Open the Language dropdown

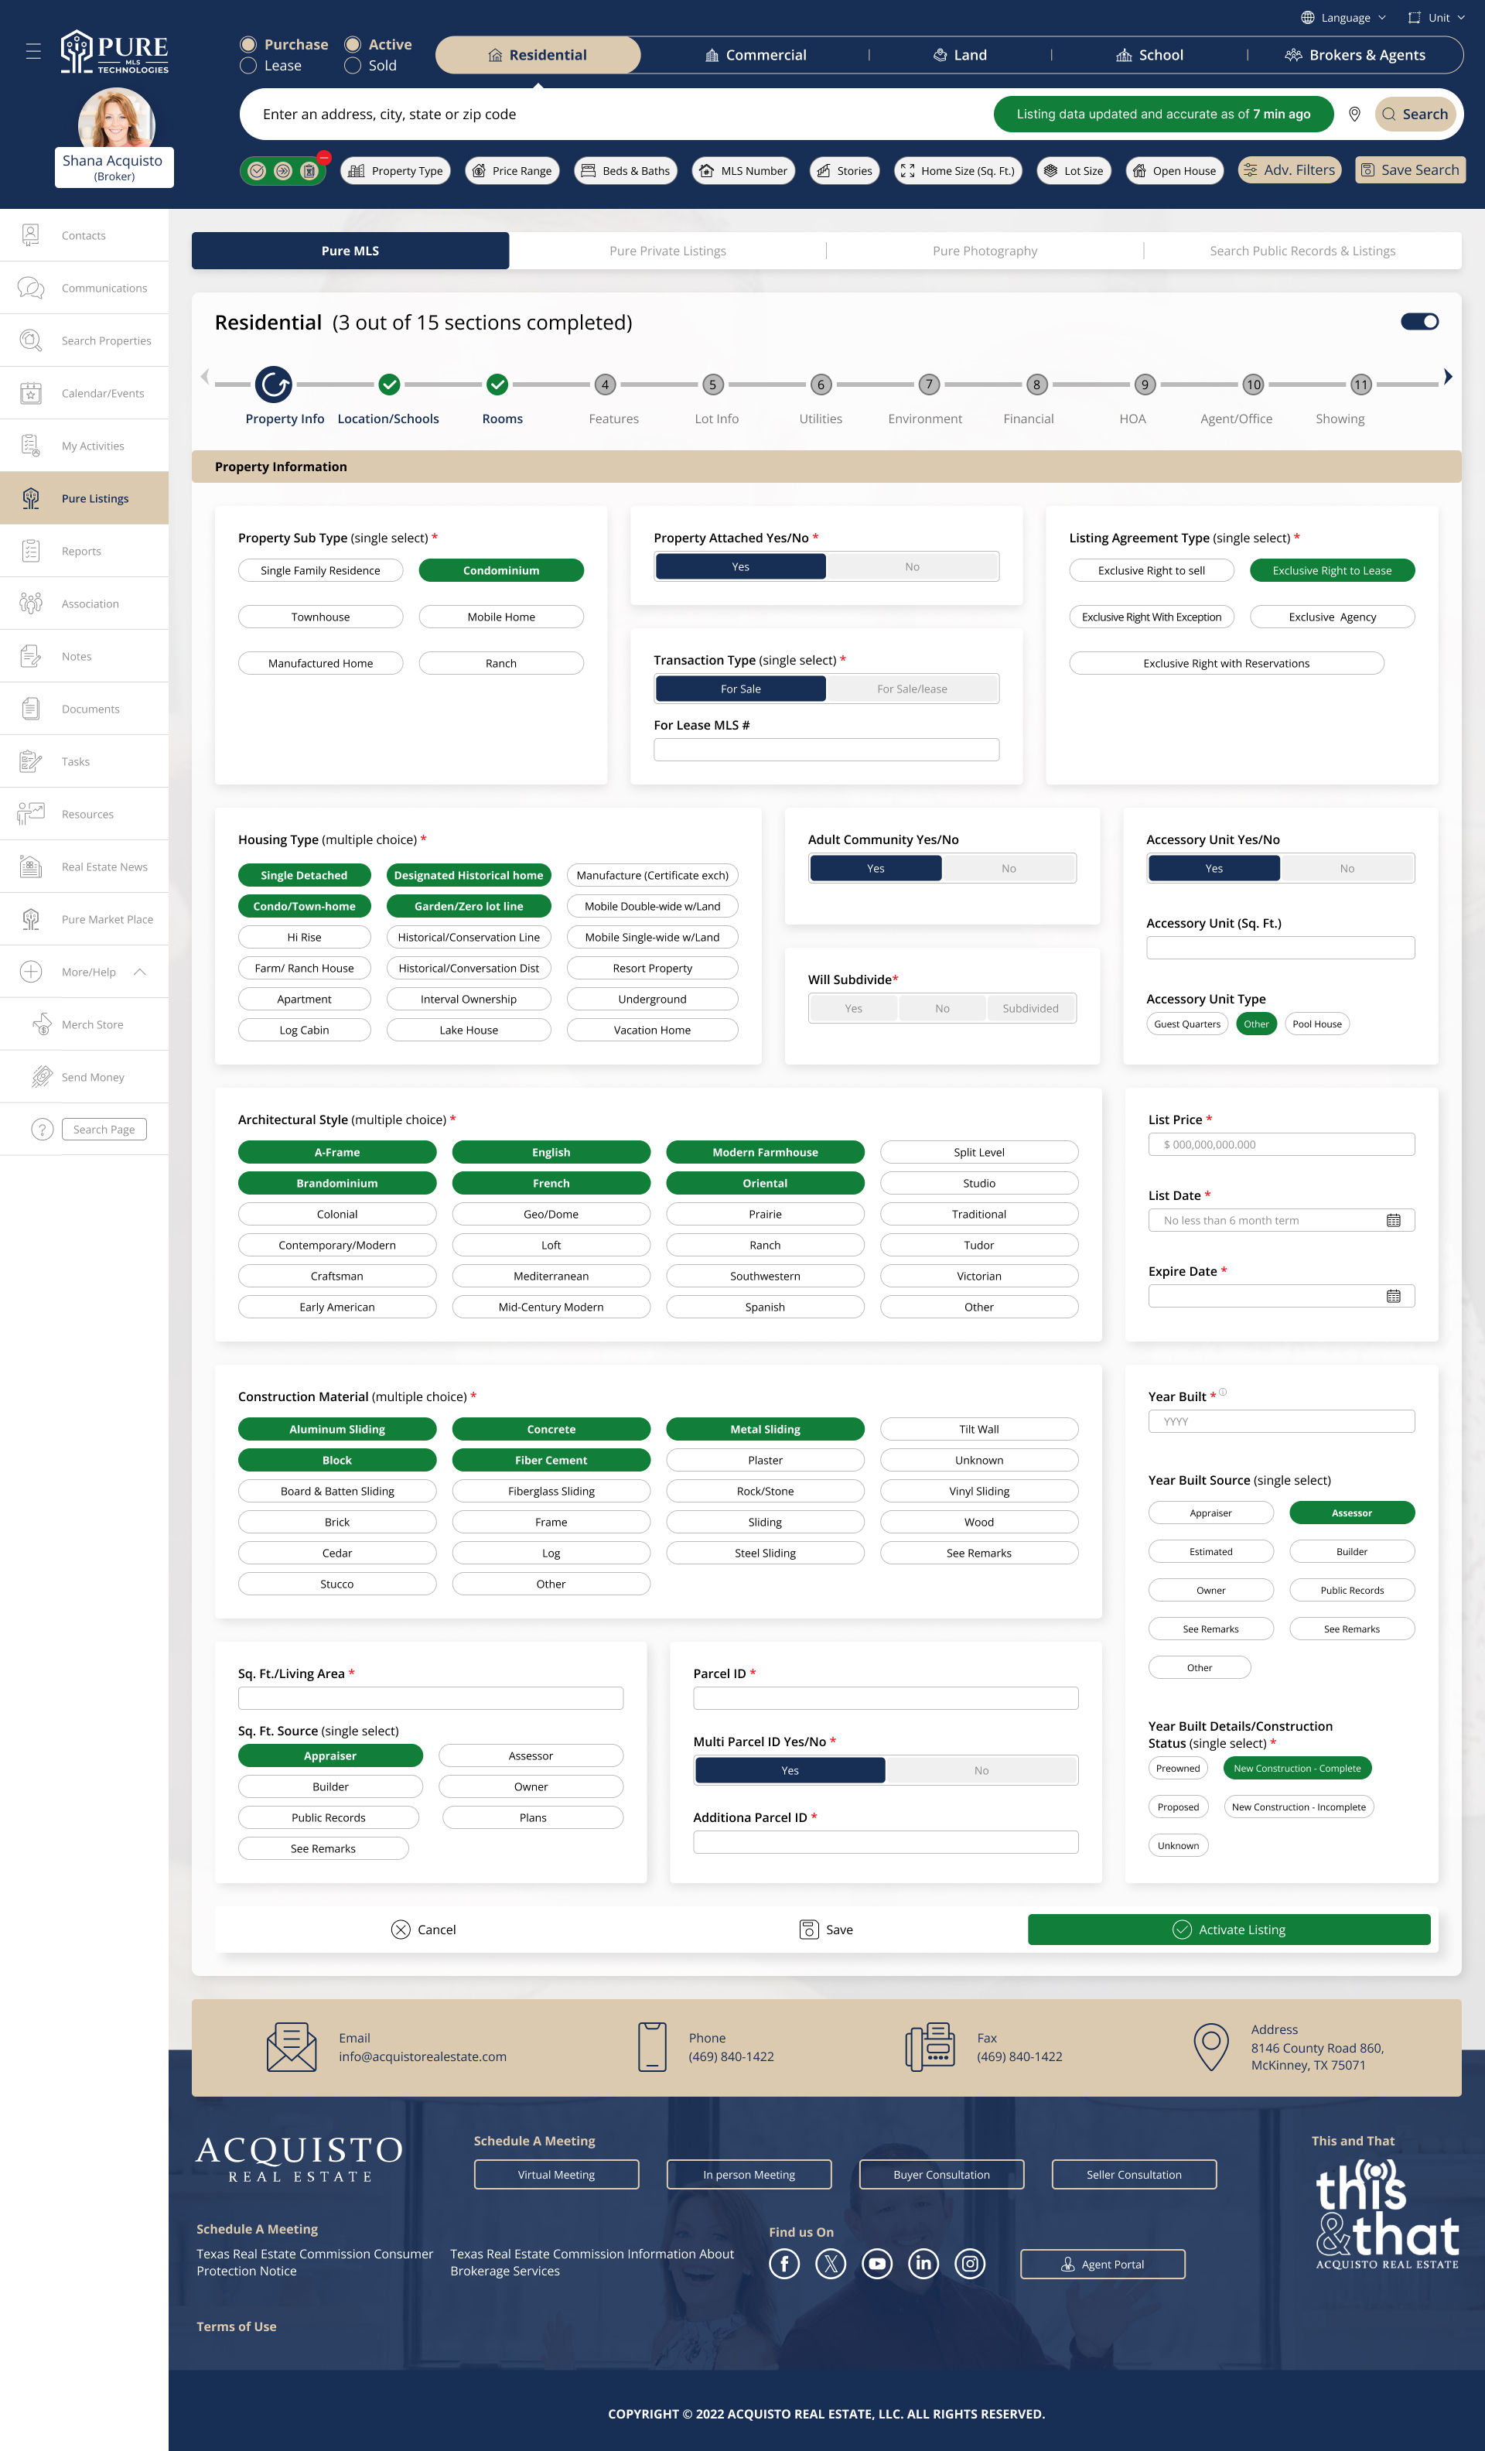click(1343, 18)
